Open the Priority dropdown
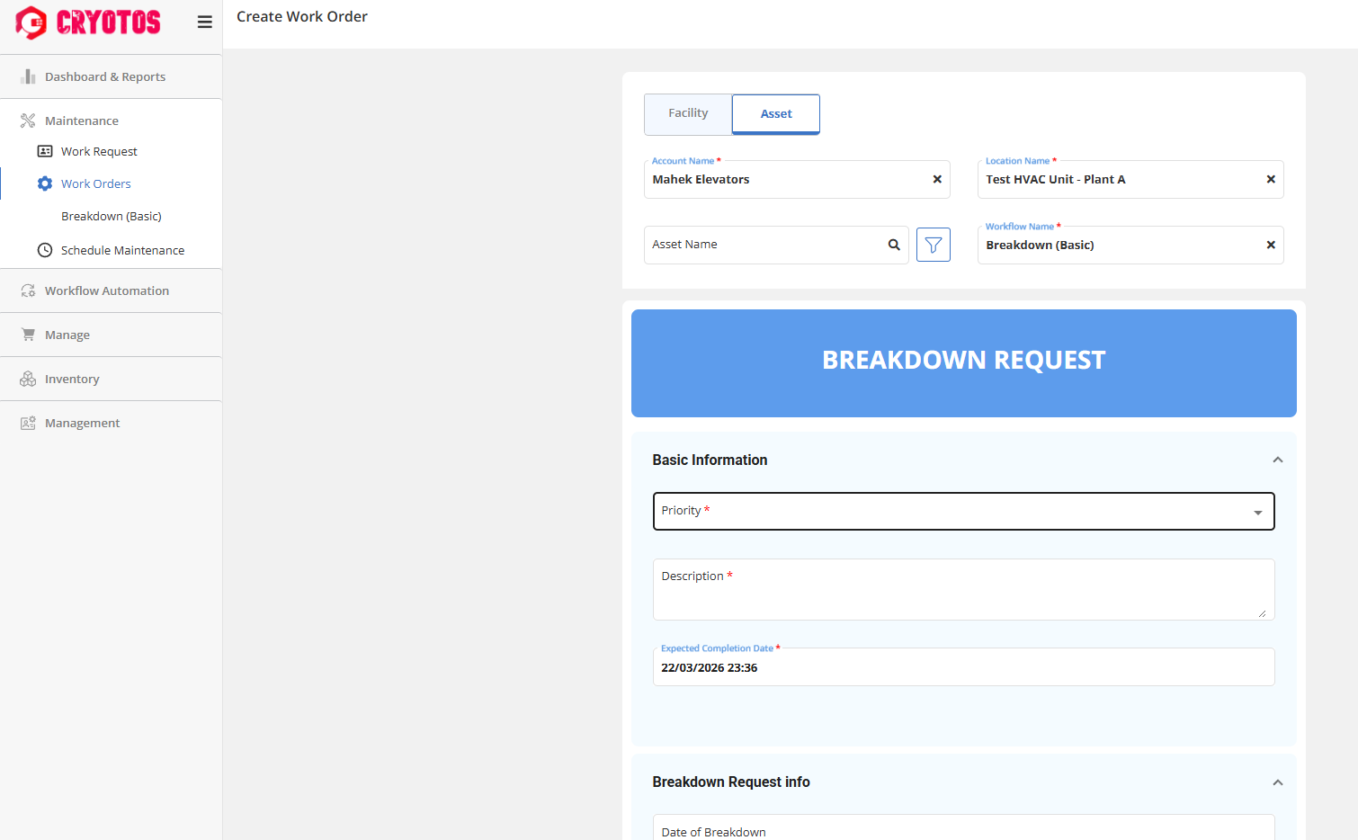 [1257, 511]
